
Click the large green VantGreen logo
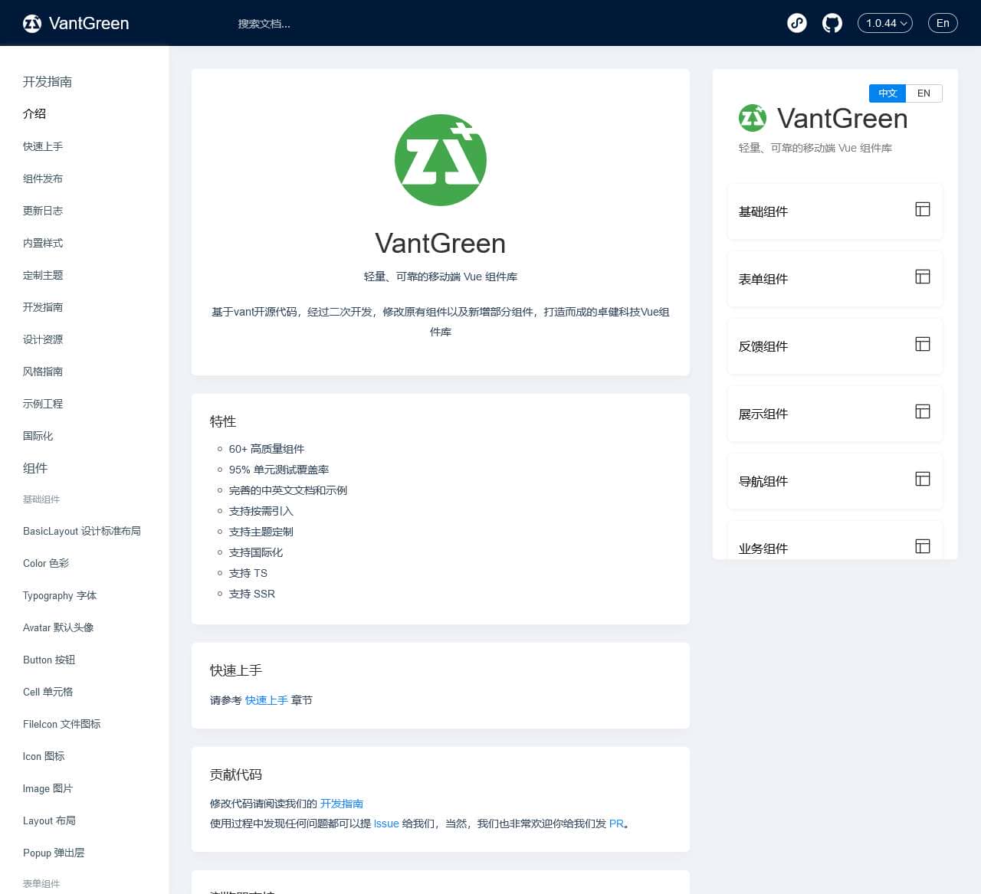[441, 160]
